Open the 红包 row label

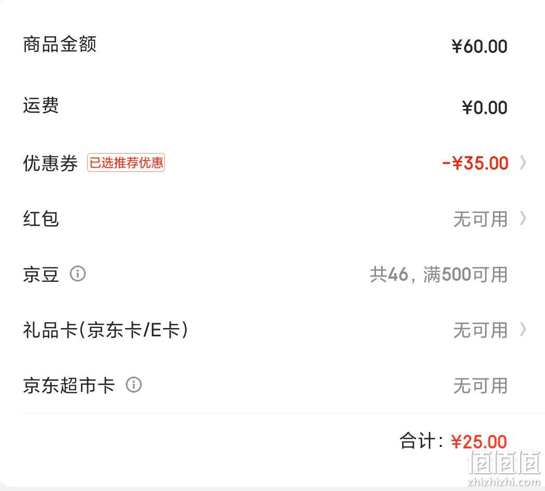(40, 219)
